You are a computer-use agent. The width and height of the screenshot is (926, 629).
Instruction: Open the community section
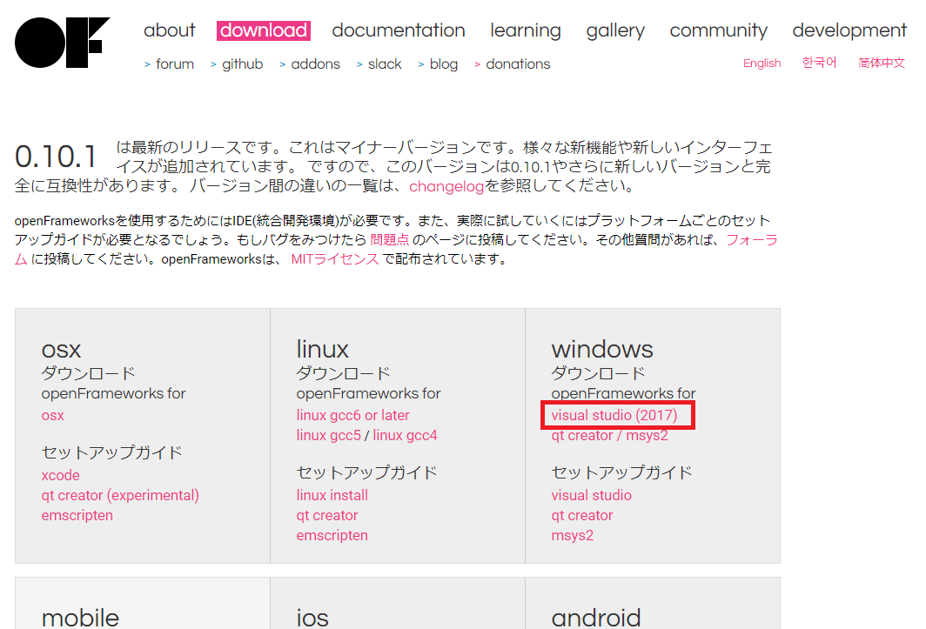718,30
